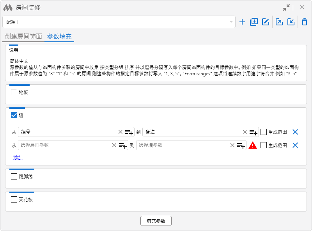Open parameter list icon beside 备注 field

coord(253,132)
